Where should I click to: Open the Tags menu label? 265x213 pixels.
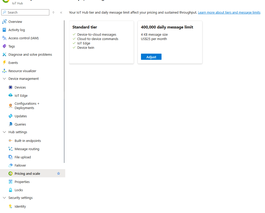click(x=12, y=46)
